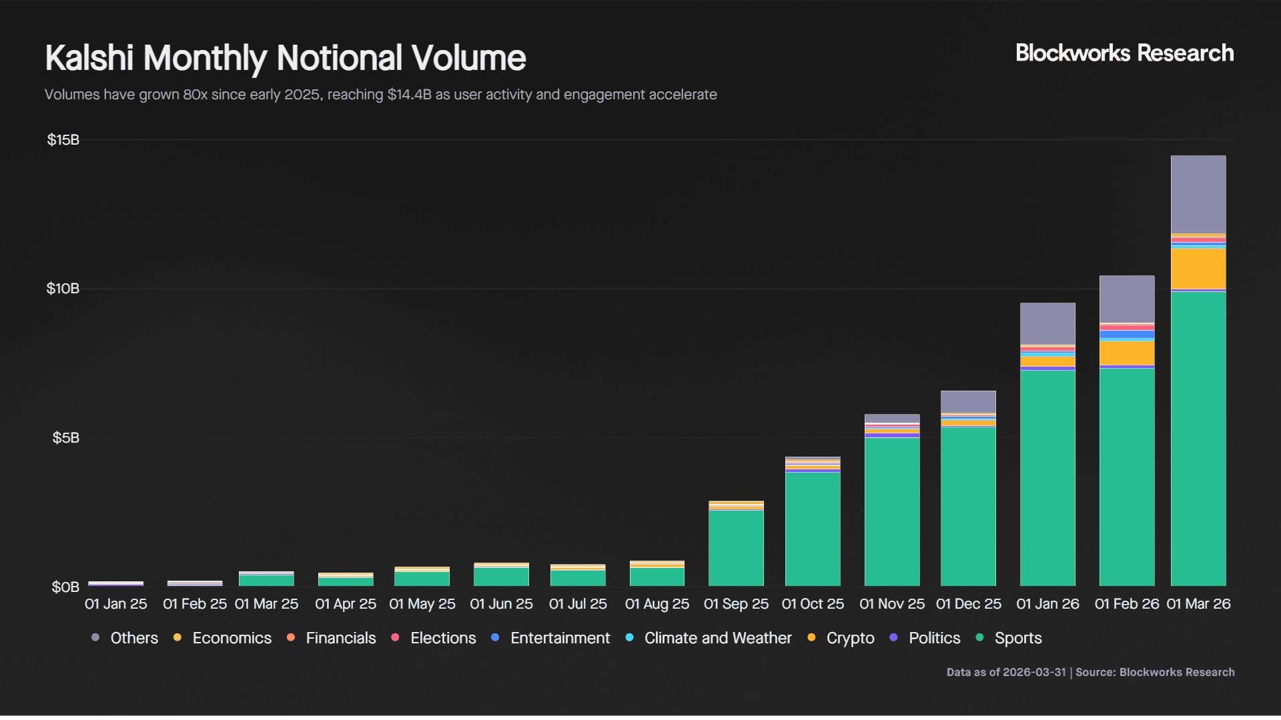Expand the 01 Sep 25 bar segment details
The height and width of the screenshot is (720, 1281).
(x=736, y=547)
